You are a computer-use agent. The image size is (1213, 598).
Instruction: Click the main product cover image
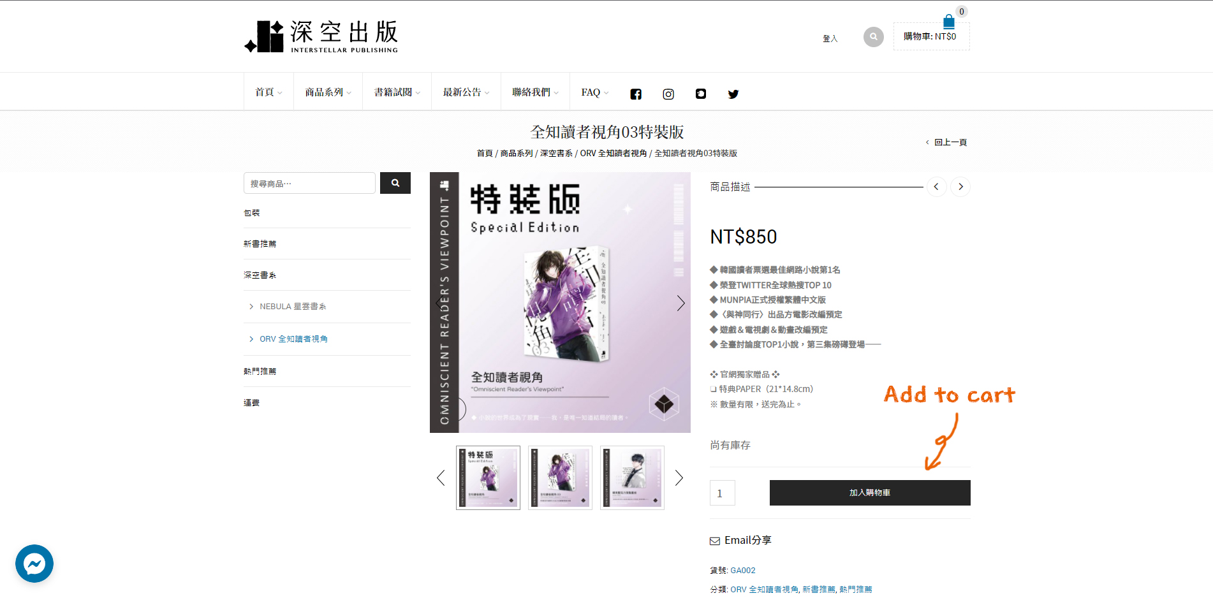coord(560,302)
